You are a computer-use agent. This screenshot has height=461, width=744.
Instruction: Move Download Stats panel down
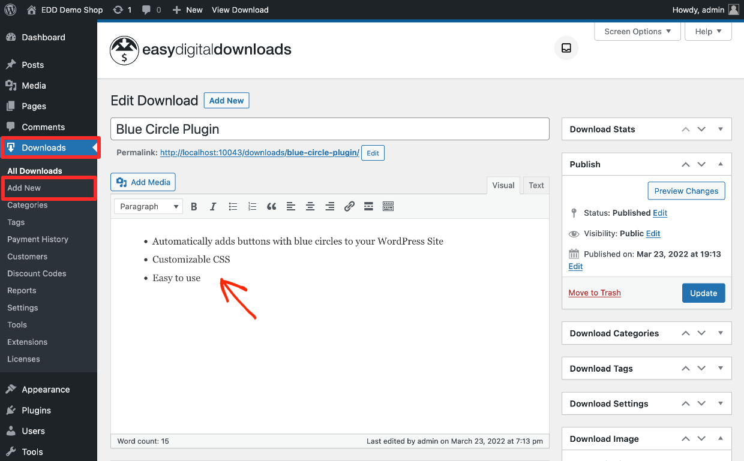pyautogui.click(x=701, y=129)
